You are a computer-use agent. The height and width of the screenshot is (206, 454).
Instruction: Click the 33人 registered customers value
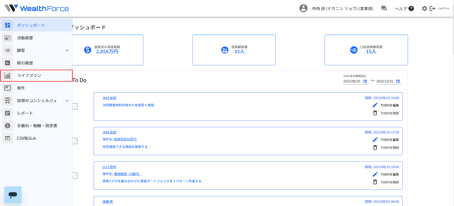coord(239,52)
